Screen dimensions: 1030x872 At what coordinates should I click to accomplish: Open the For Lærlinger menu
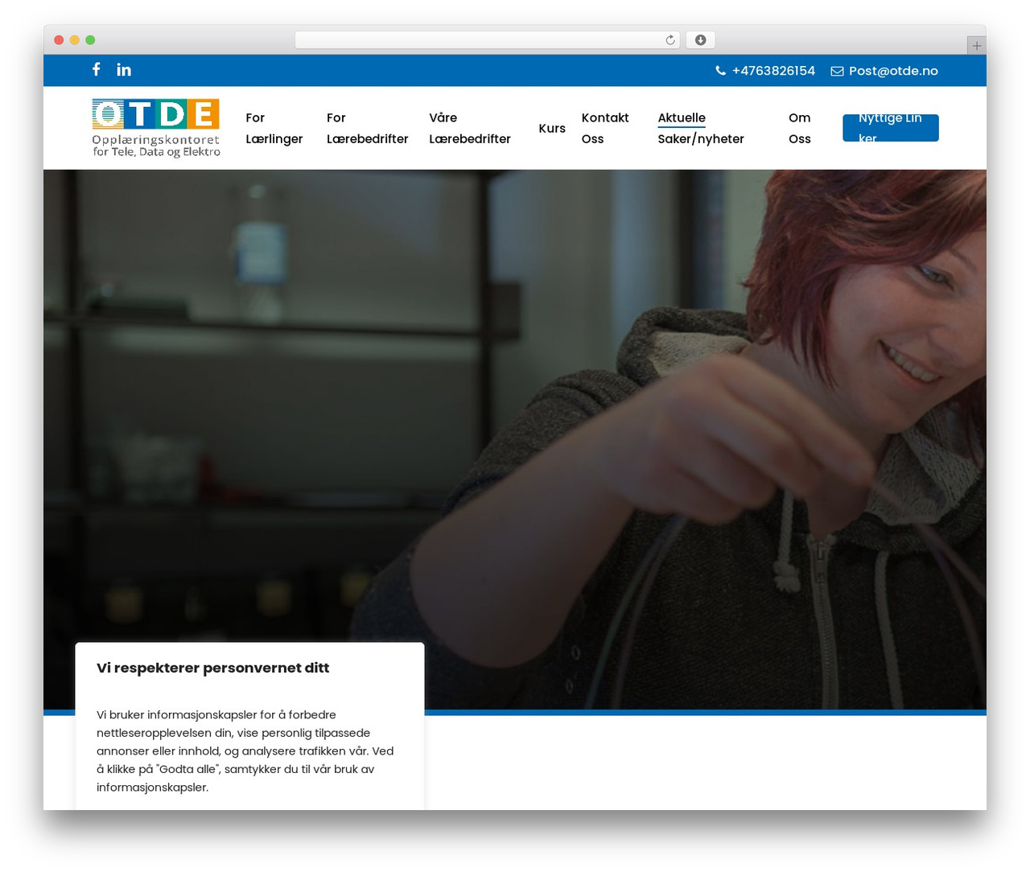click(x=274, y=128)
